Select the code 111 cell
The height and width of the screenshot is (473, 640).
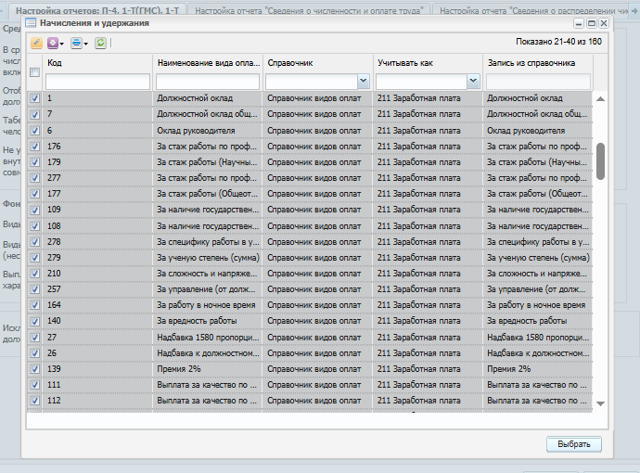point(97,385)
